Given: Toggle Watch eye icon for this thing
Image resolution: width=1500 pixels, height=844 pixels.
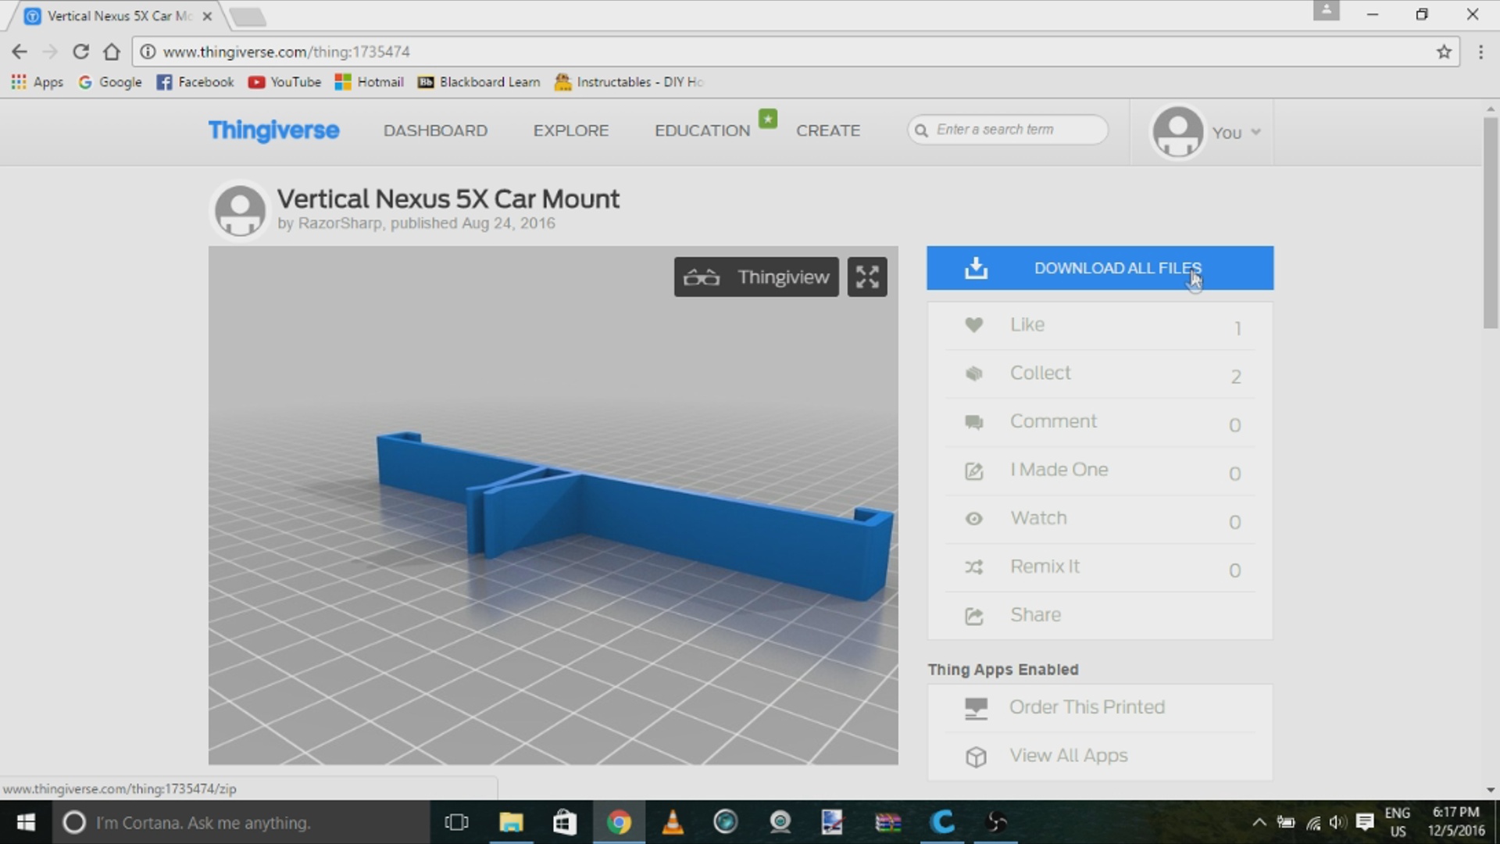Looking at the screenshot, I should coord(973,519).
